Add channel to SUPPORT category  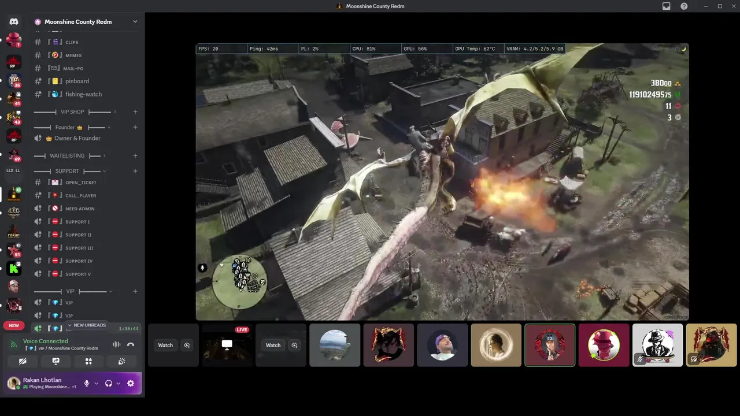coord(135,171)
